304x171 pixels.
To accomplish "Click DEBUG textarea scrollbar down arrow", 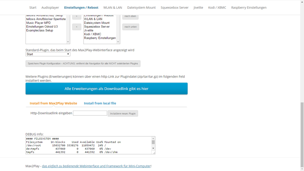I will (x=153, y=148).
